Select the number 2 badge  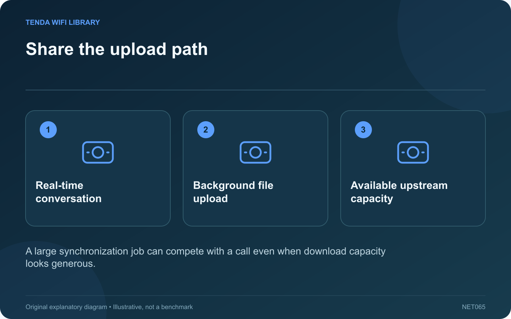(206, 130)
